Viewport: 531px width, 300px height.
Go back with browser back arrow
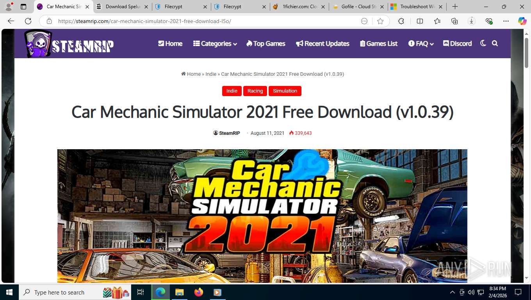click(11, 21)
